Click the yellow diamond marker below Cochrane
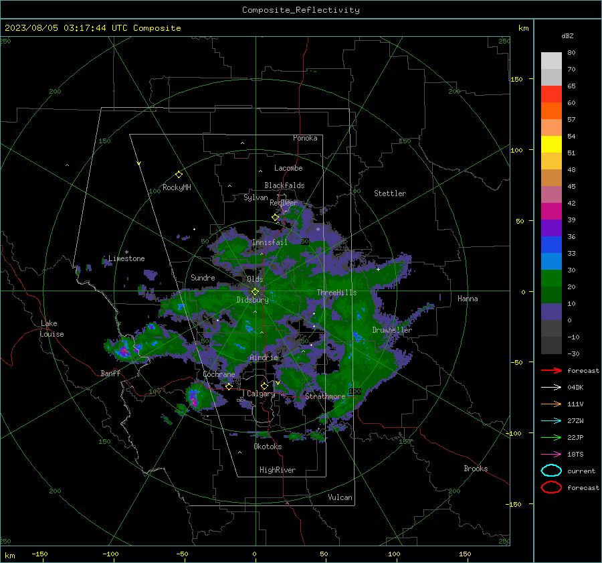The width and height of the screenshot is (602, 563). tap(229, 387)
